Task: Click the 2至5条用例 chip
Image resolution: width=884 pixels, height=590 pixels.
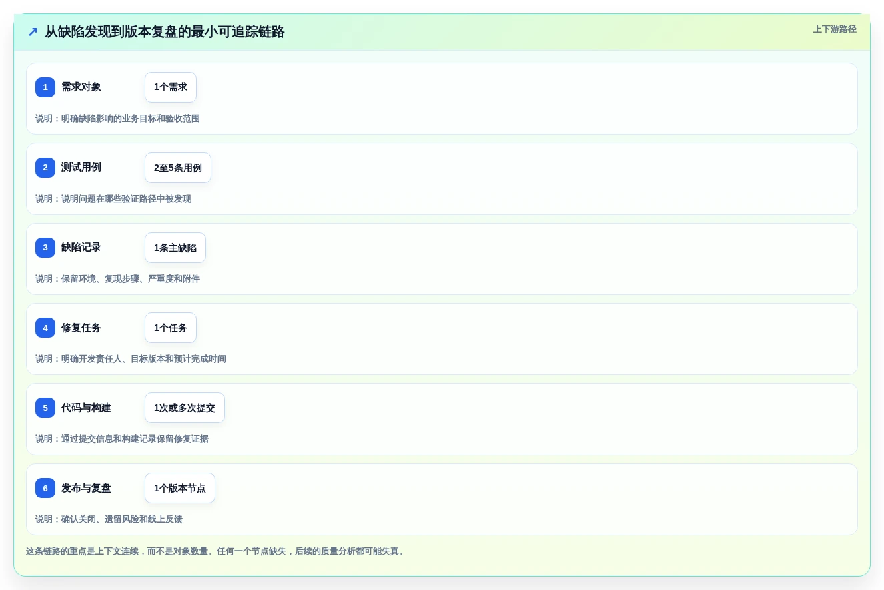Action: click(x=178, y=168)
